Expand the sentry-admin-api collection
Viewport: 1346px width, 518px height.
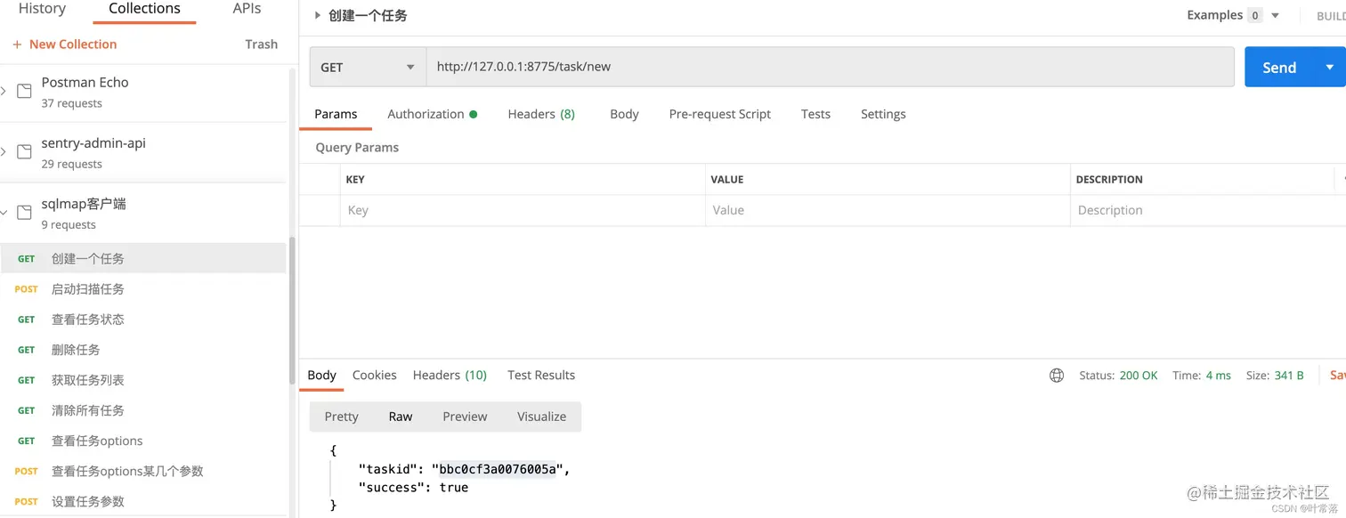[x=4, y=152]
